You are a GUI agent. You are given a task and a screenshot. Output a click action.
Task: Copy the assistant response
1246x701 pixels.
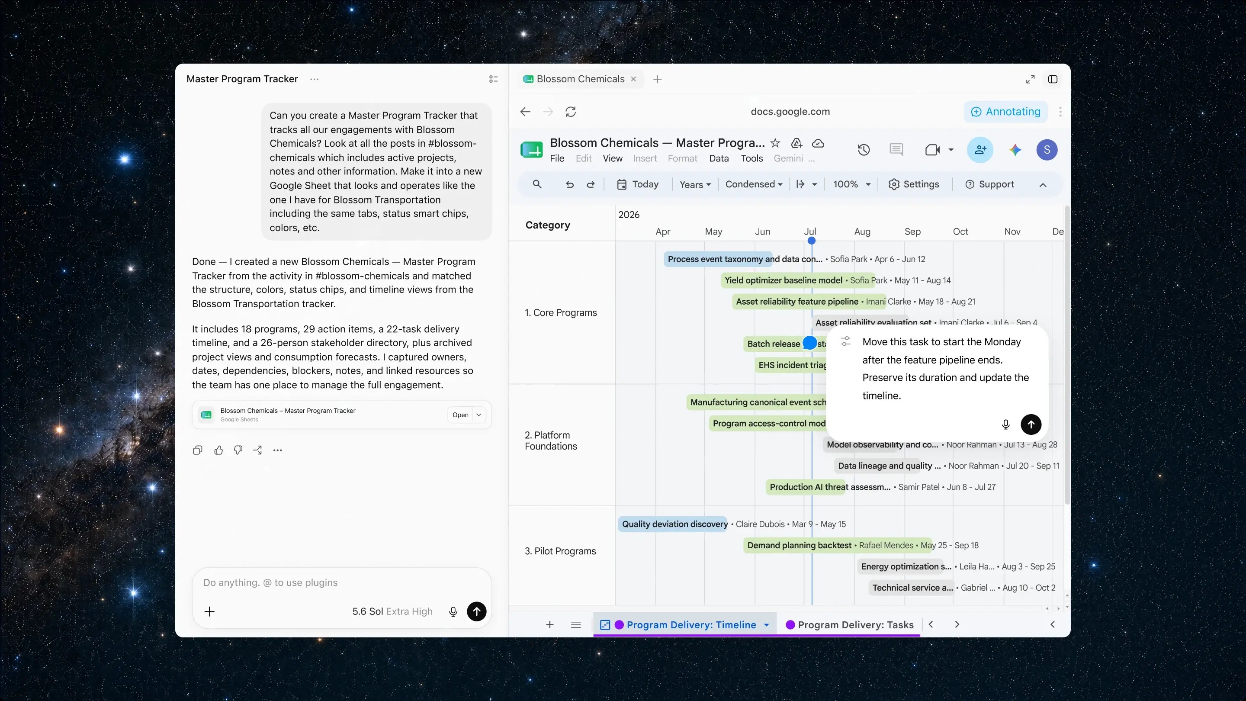197,450
